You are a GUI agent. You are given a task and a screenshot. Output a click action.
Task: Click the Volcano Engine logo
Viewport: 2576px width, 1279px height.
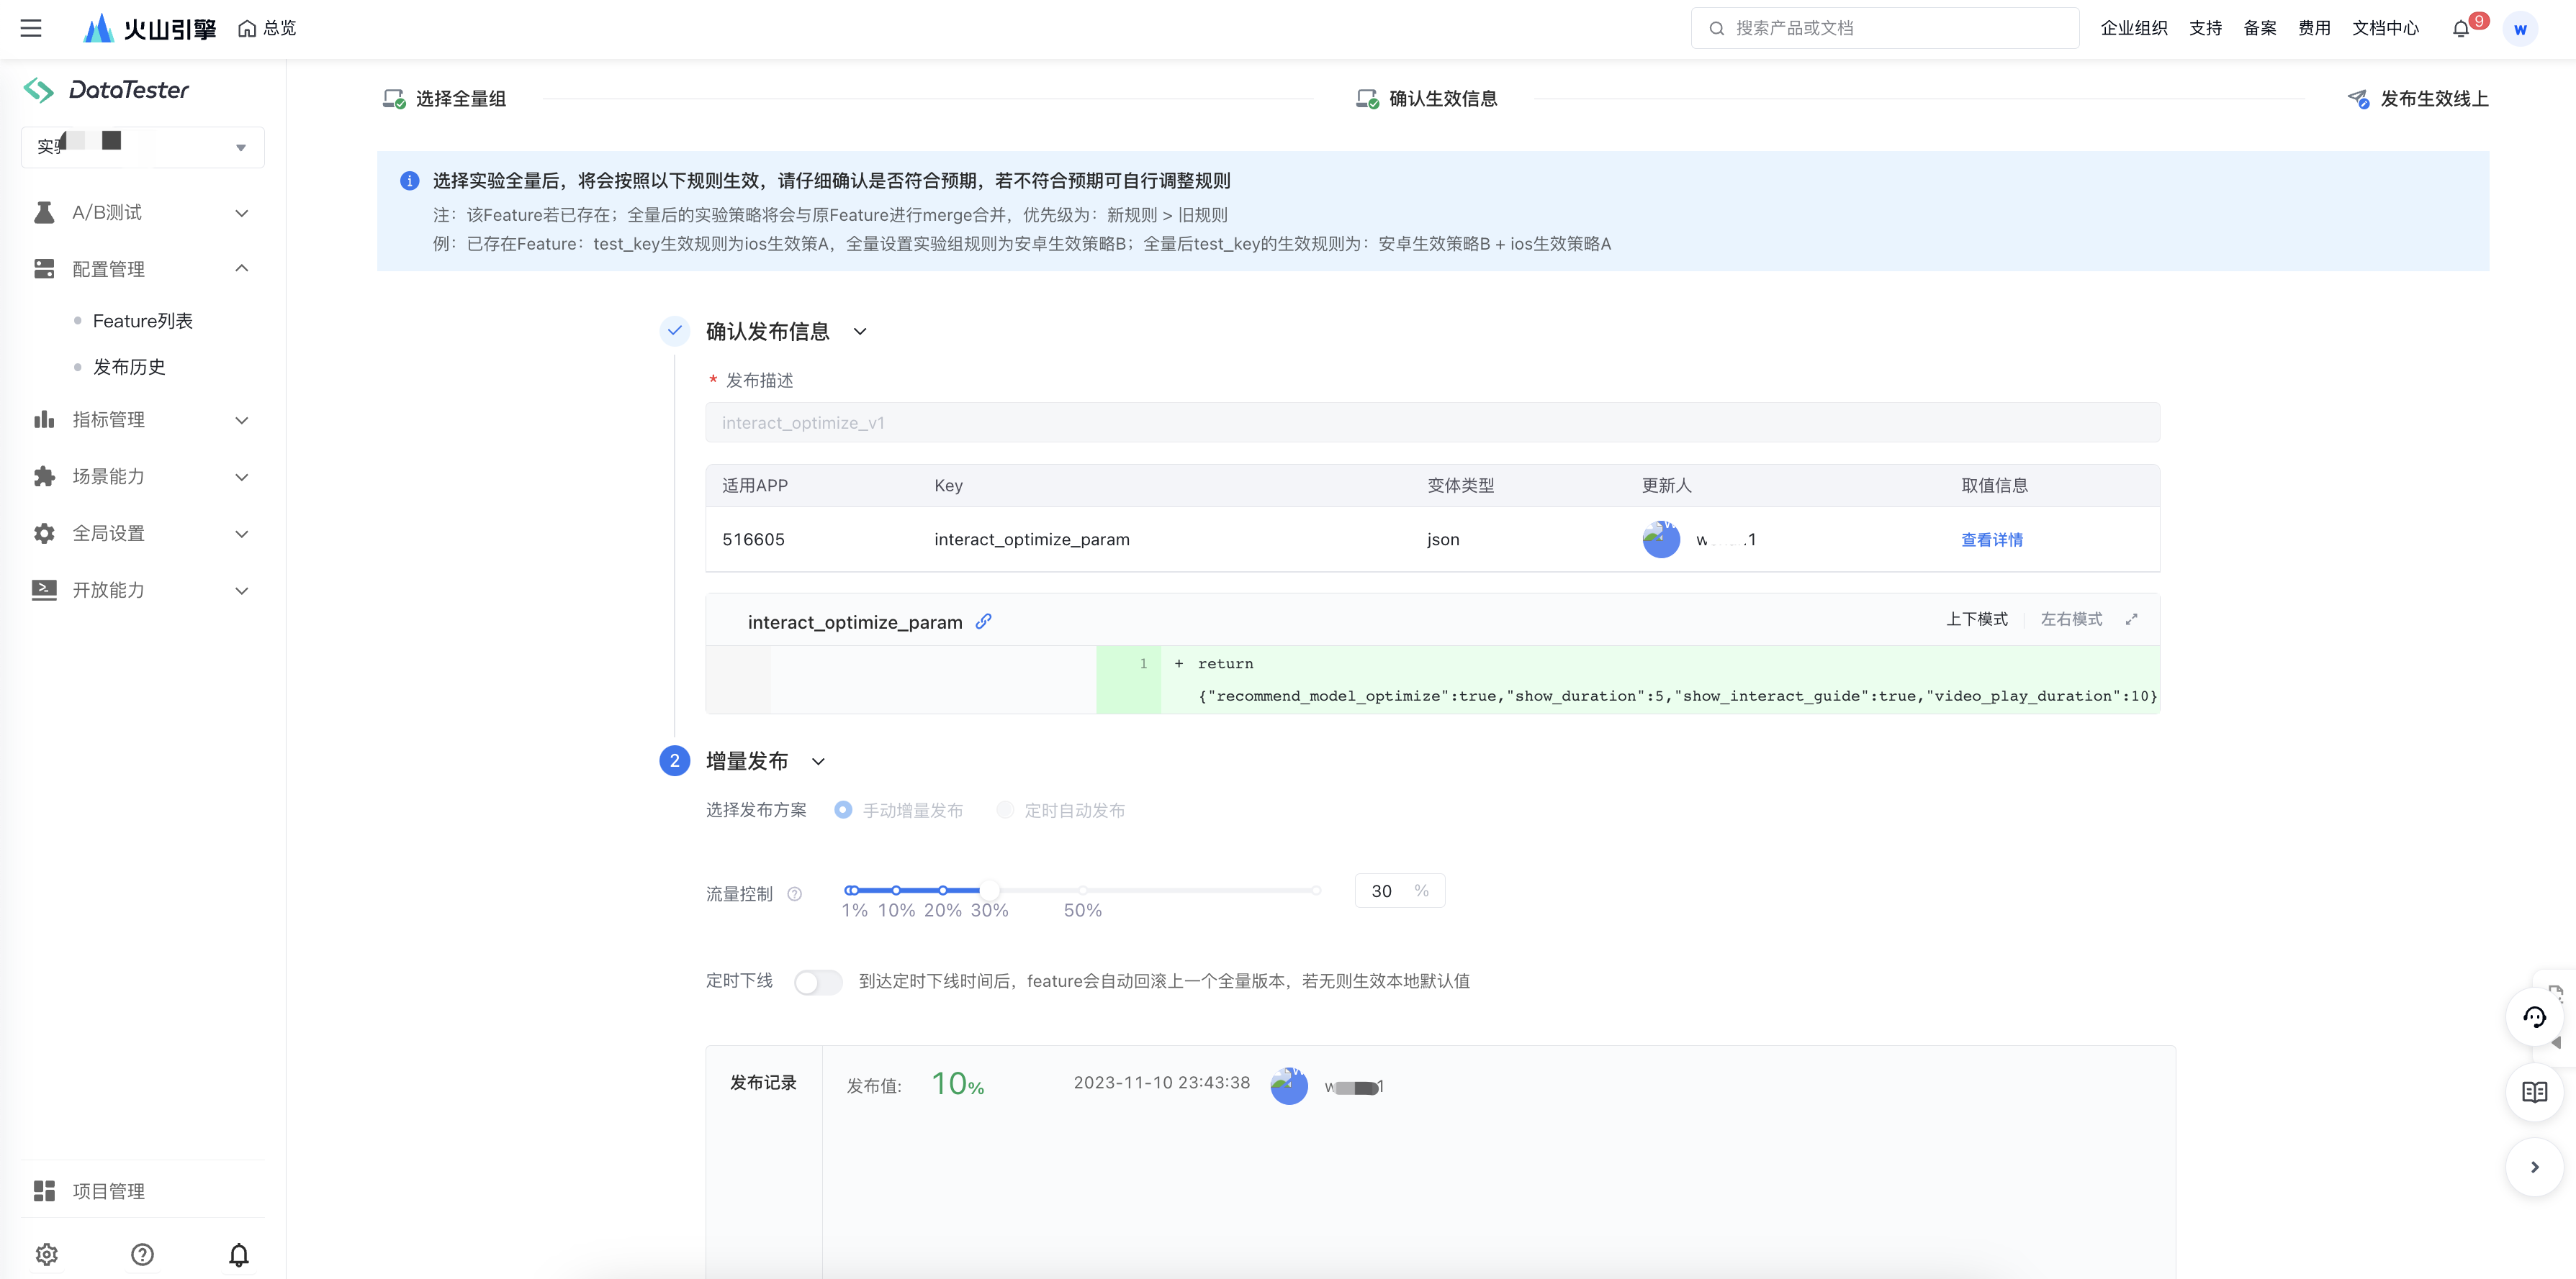coord(149,28)
